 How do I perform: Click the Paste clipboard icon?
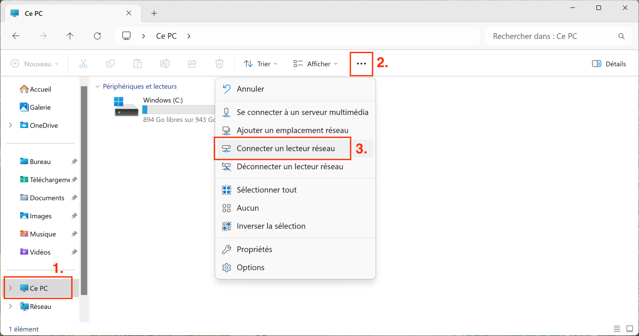(138, 64)
